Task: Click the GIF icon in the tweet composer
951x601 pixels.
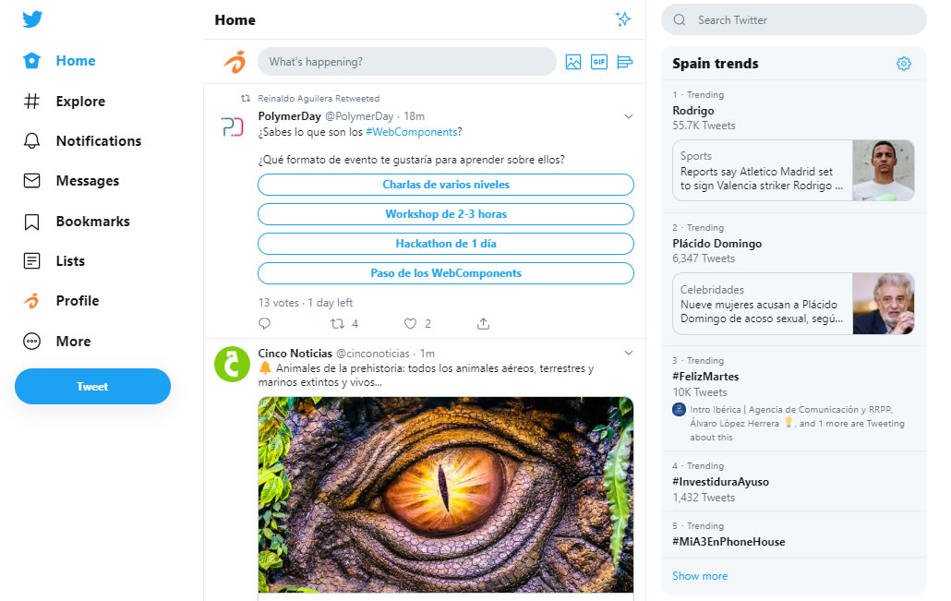Action: coord(599,61)
